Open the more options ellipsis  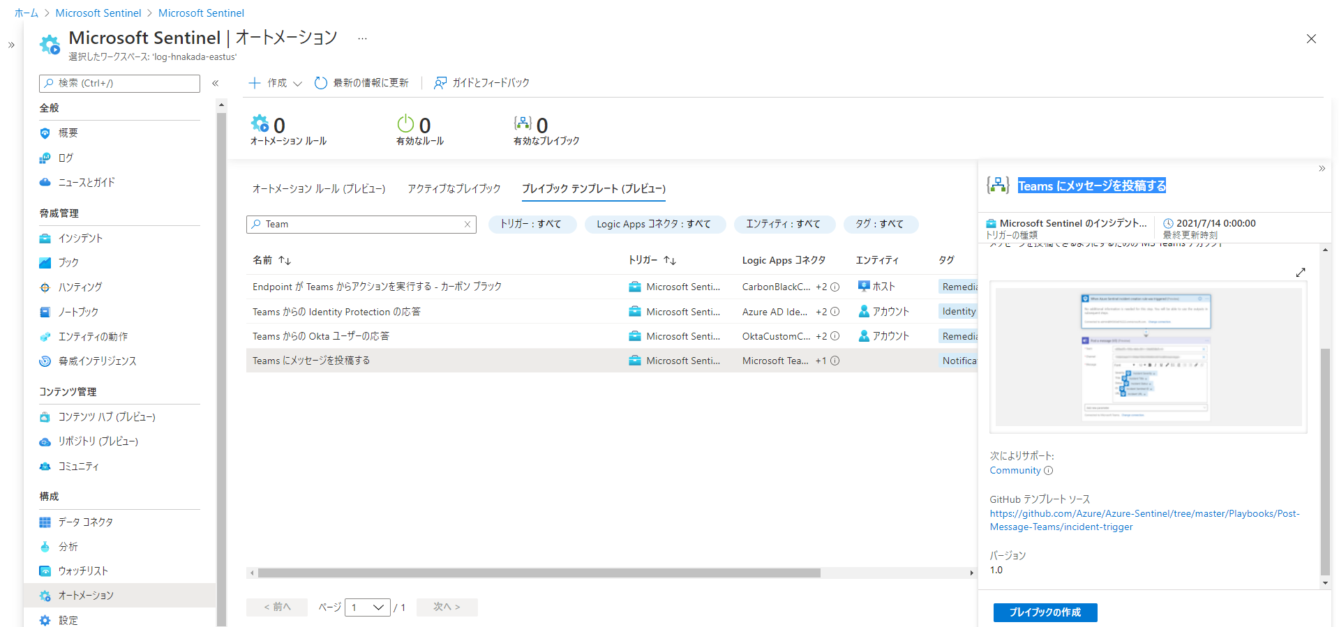pos(362,38)
